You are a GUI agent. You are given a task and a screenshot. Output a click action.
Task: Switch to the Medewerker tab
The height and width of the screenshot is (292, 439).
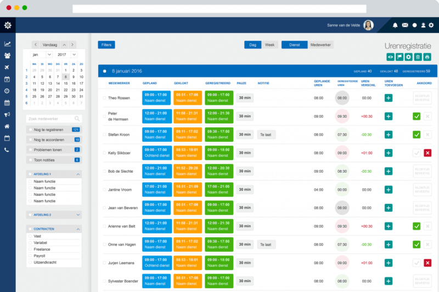(320, 45)
